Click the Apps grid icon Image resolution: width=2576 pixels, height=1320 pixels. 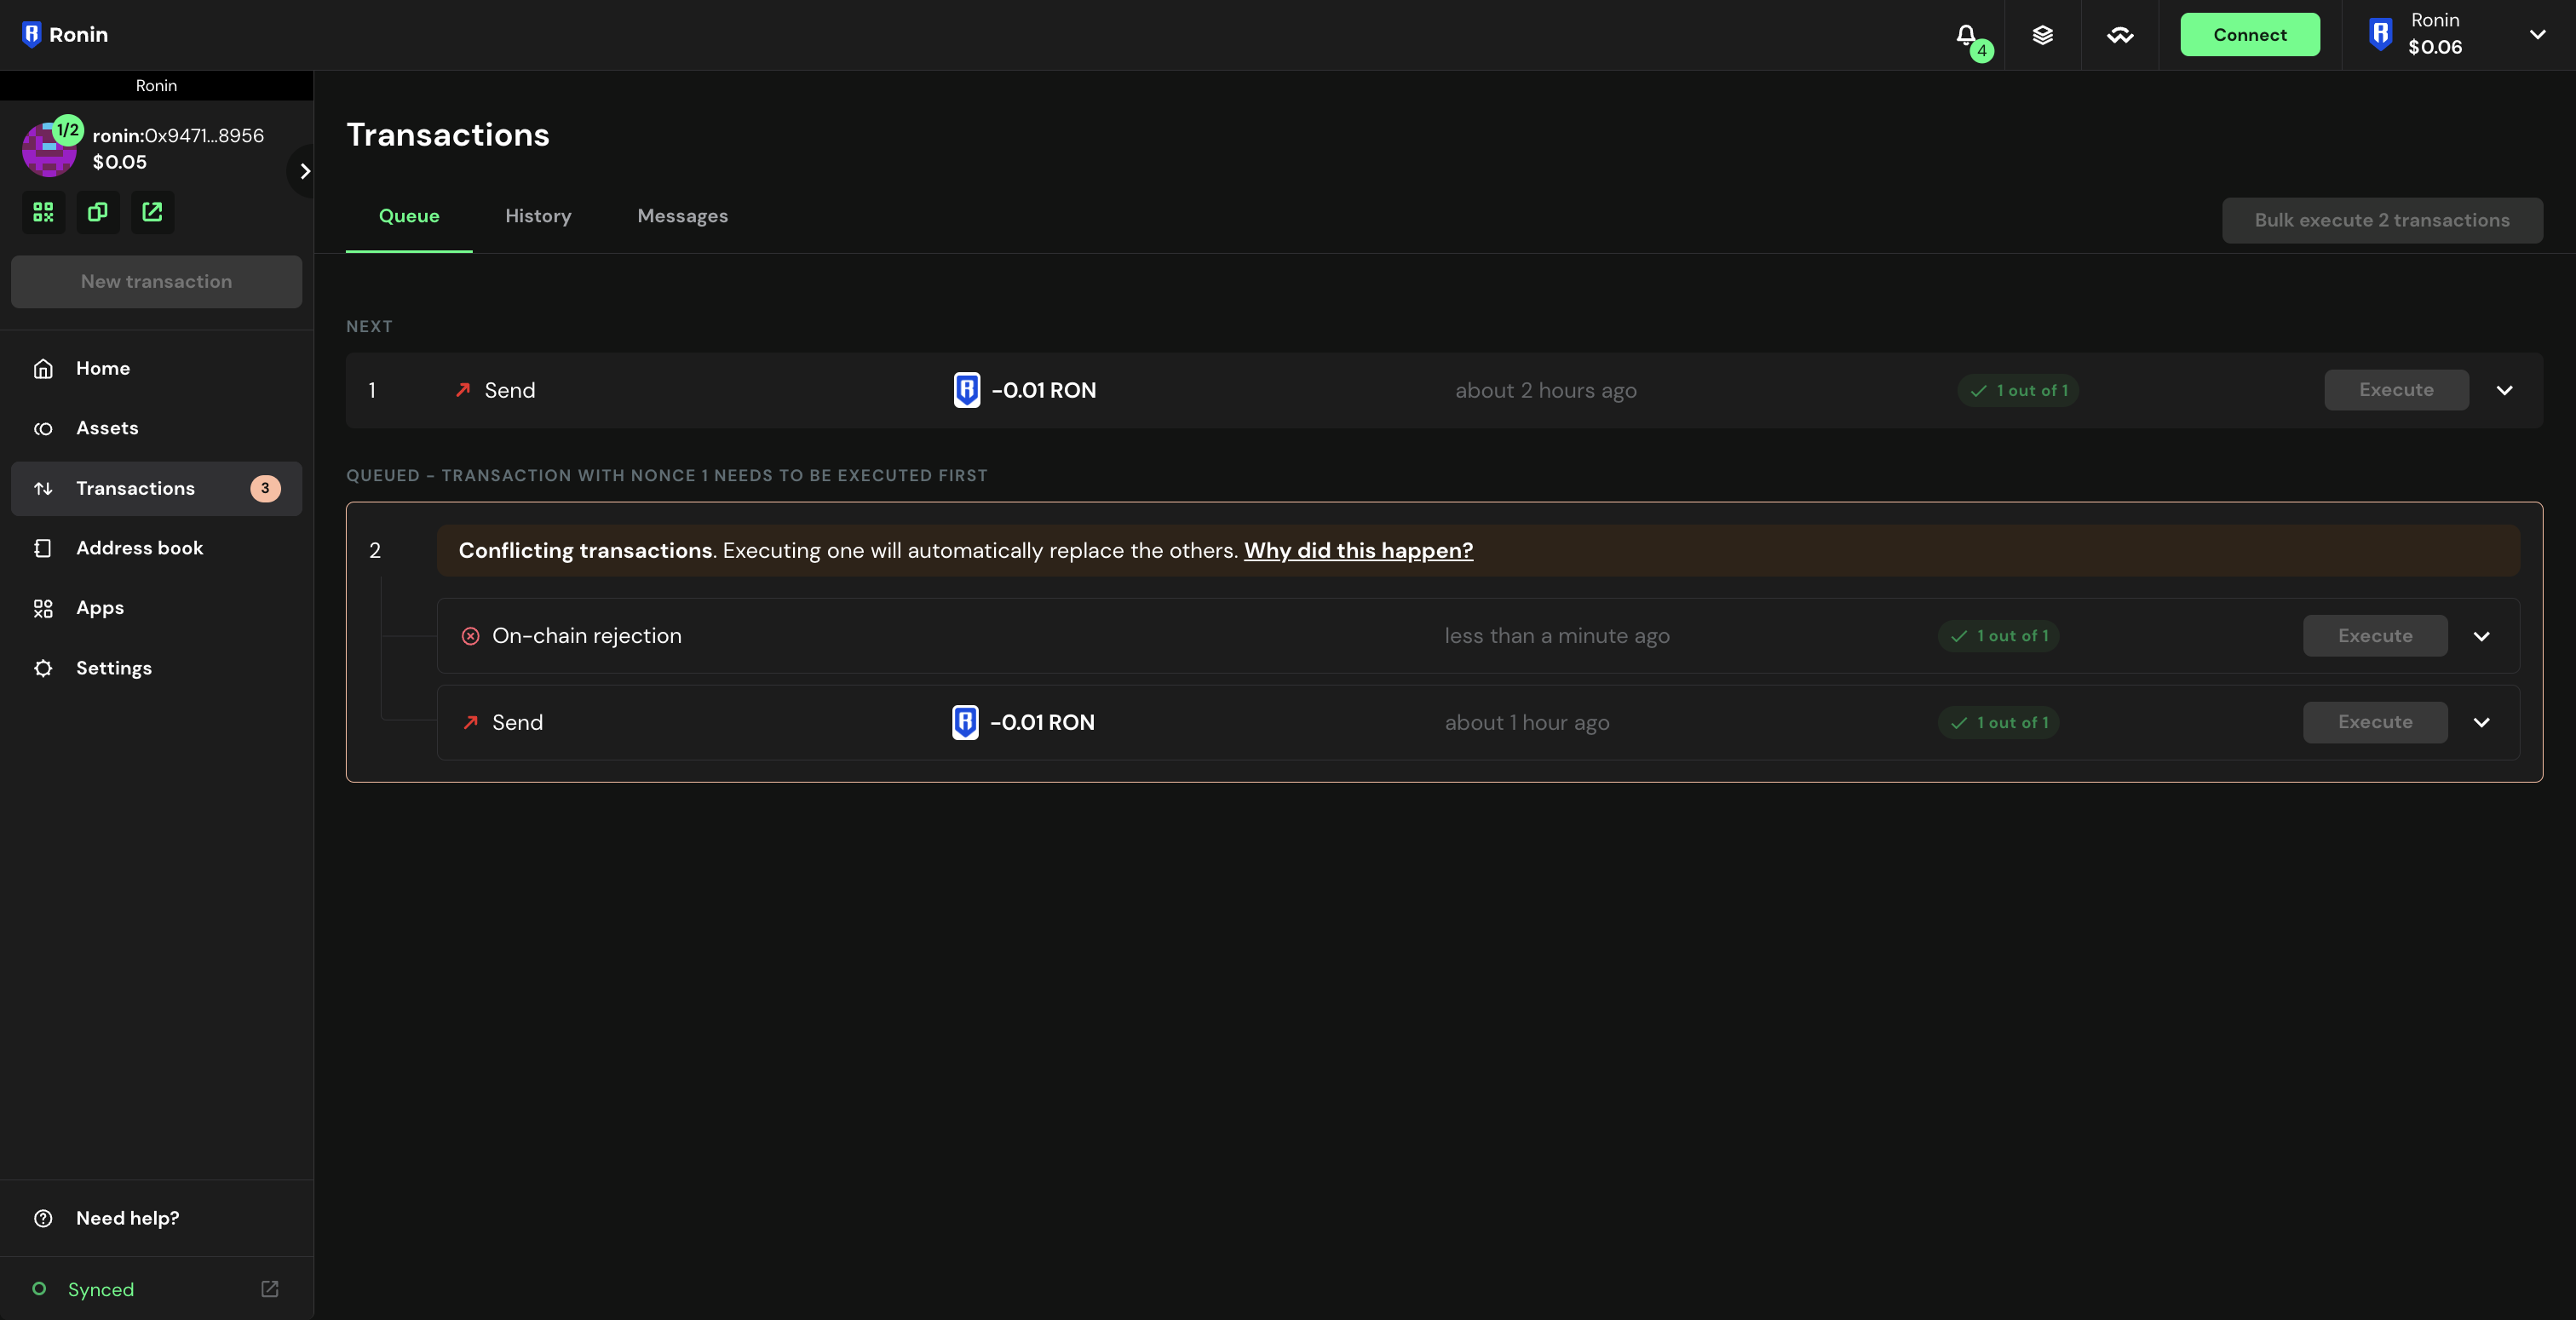pyautogui.click(x=43, y=608)
